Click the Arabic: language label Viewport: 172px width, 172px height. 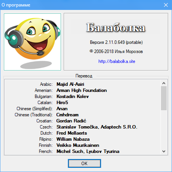coord(46,84)
